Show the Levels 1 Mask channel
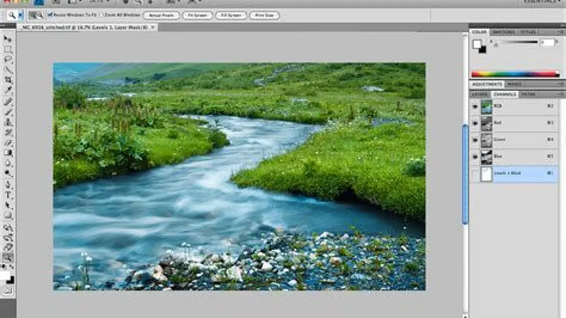The width and height of the screenshot is (566, 318). (x=475, y=174)
